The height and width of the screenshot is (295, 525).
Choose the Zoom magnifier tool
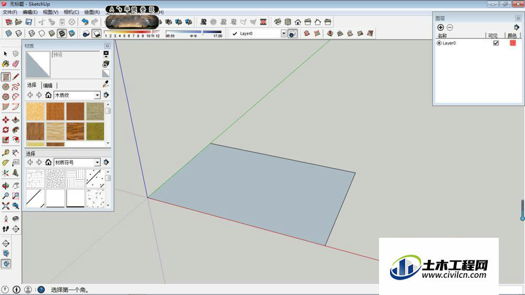click(x=6, y=196)
